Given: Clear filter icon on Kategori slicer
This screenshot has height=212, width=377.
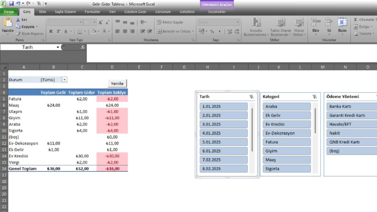Looking at the screenshot, I should (x=314, y=96).
